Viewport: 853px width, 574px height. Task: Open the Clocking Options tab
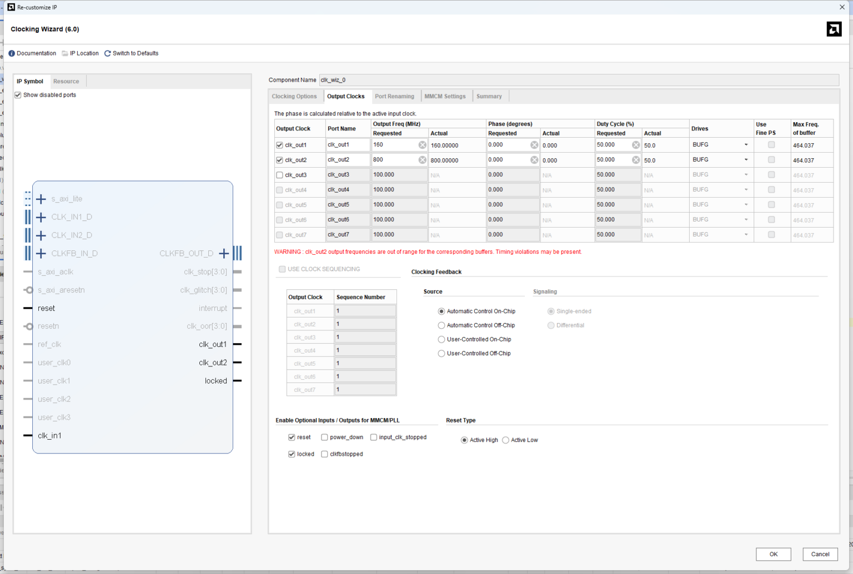click(x=294, y=97)
